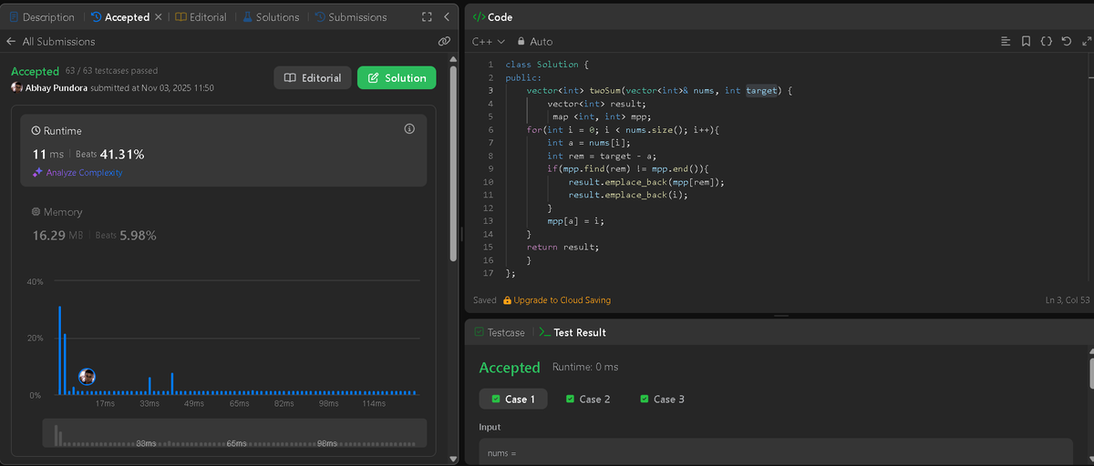This screenshot has height=466, width=1094.
Task: Show runtime info via the info icon
Action: click(x=409, y=129)
